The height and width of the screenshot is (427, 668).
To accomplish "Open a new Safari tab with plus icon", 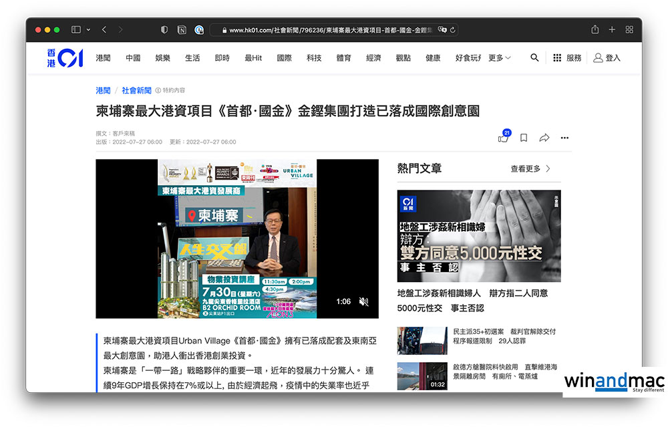I will click(612, 30).
